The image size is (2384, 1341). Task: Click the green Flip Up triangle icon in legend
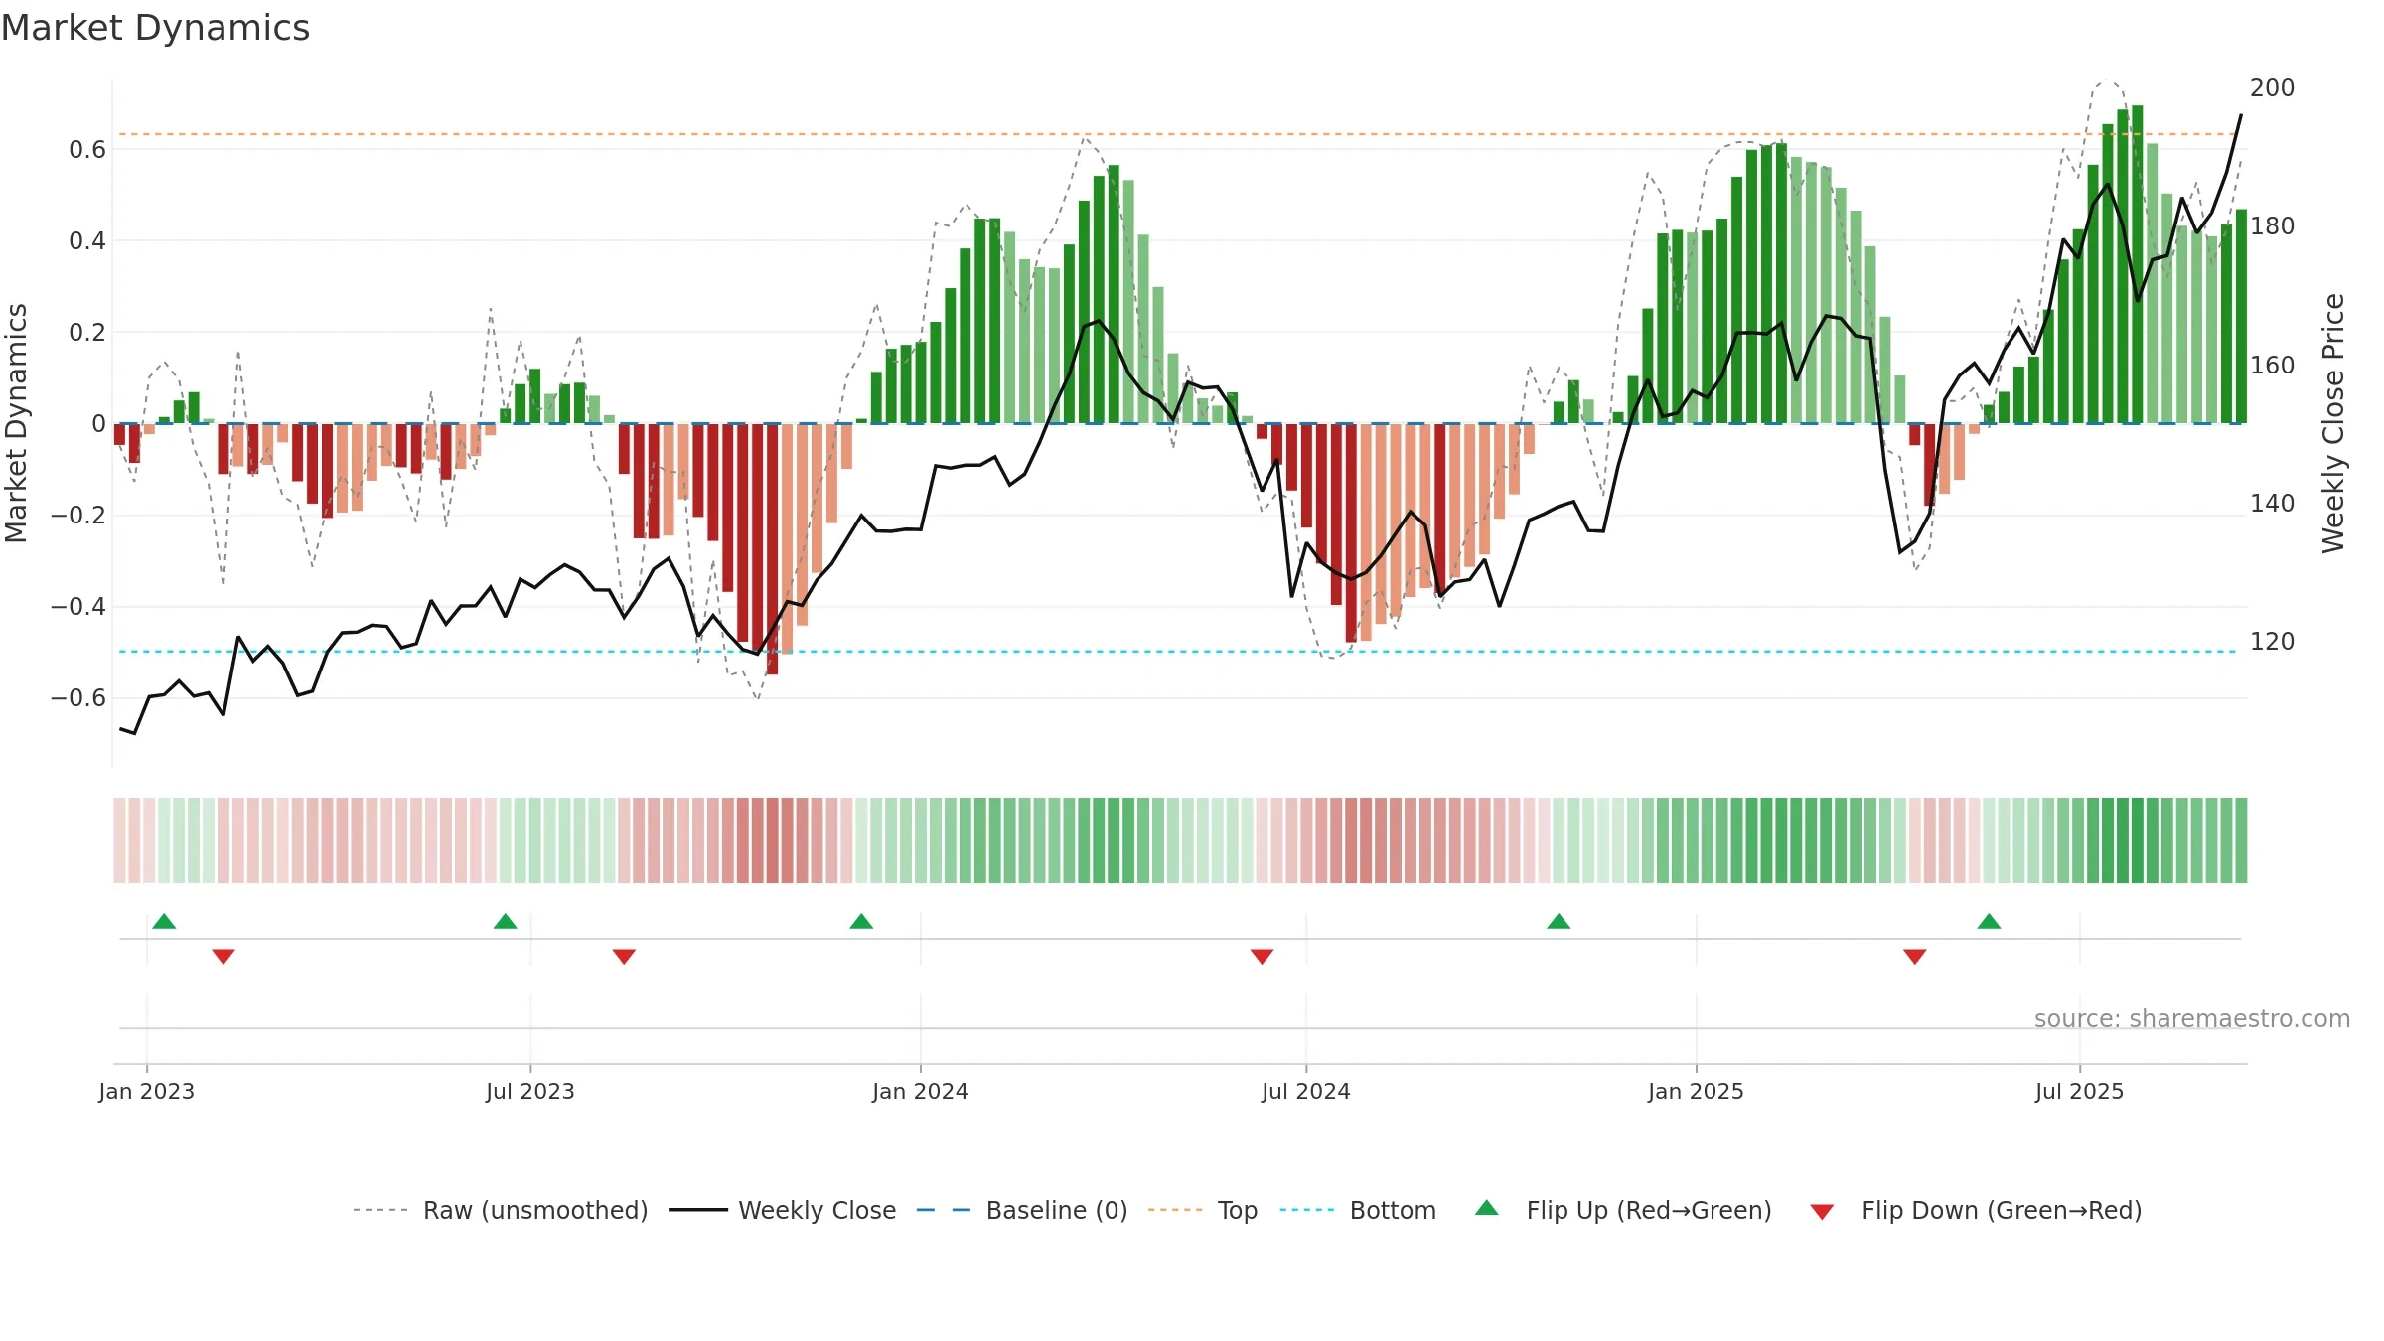[1487, 1208]
